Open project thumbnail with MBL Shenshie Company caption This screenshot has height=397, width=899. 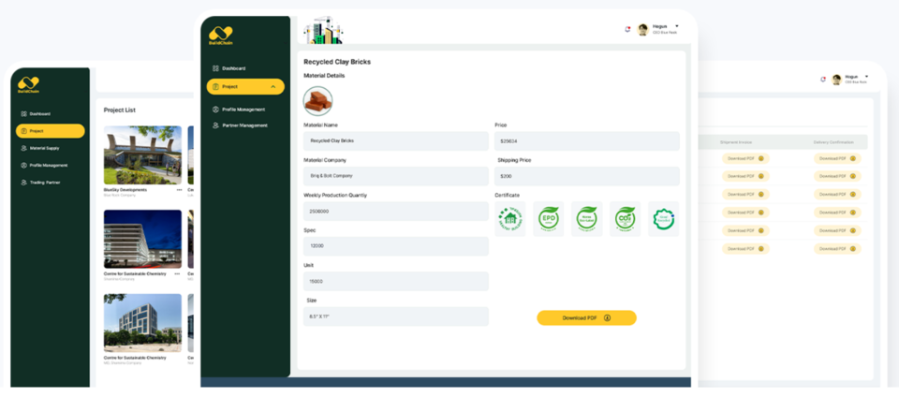[x=142, y=323]
